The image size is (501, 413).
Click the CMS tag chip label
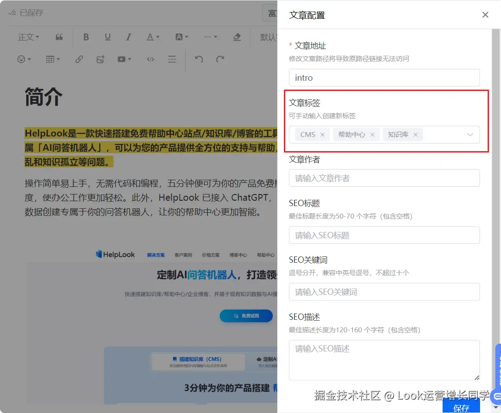tap(308, 135)
